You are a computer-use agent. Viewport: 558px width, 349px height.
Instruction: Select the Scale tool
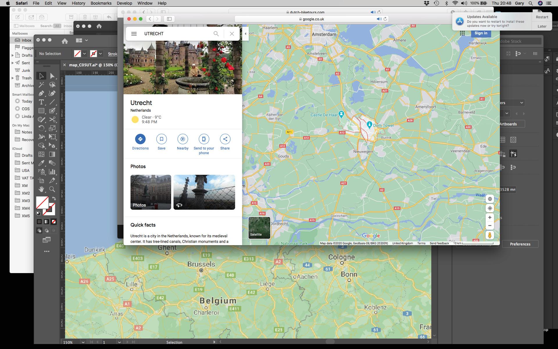click(x=52, y=128)
